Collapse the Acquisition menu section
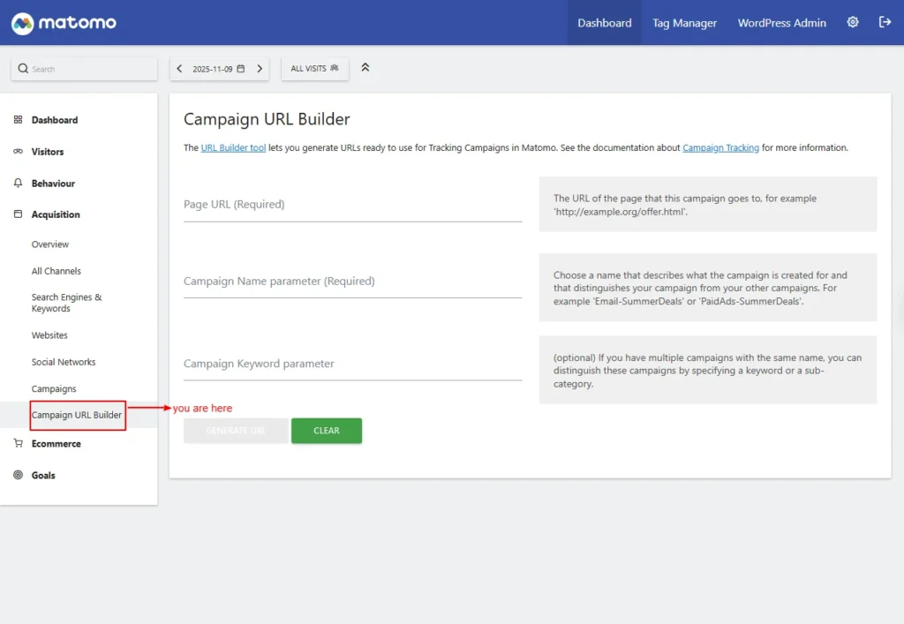 coord(56,214)
